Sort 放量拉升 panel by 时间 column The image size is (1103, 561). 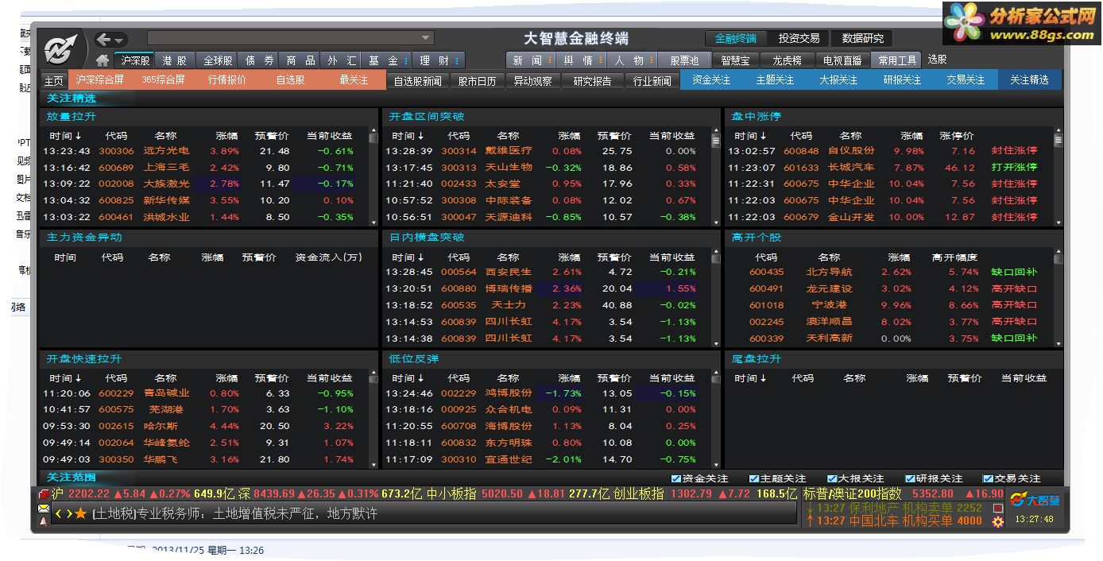(x=65, y=136)
